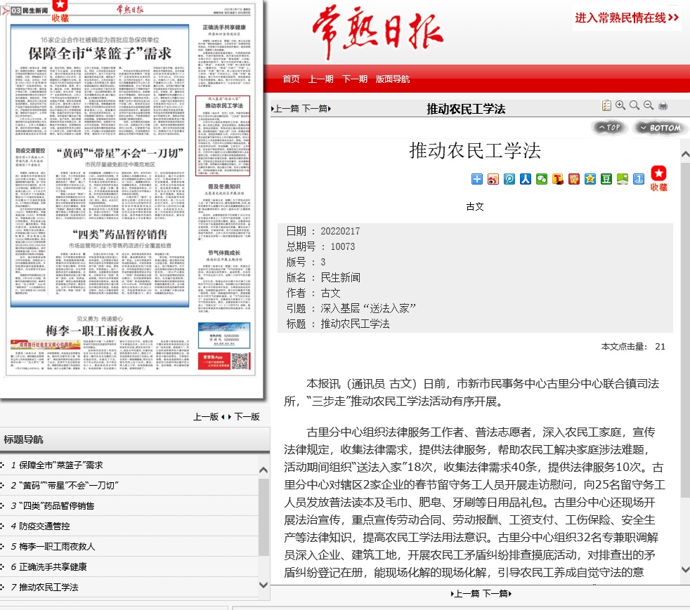Click “四类”药品暂停销售 article on page thumbnail

(x=119, y=260)
